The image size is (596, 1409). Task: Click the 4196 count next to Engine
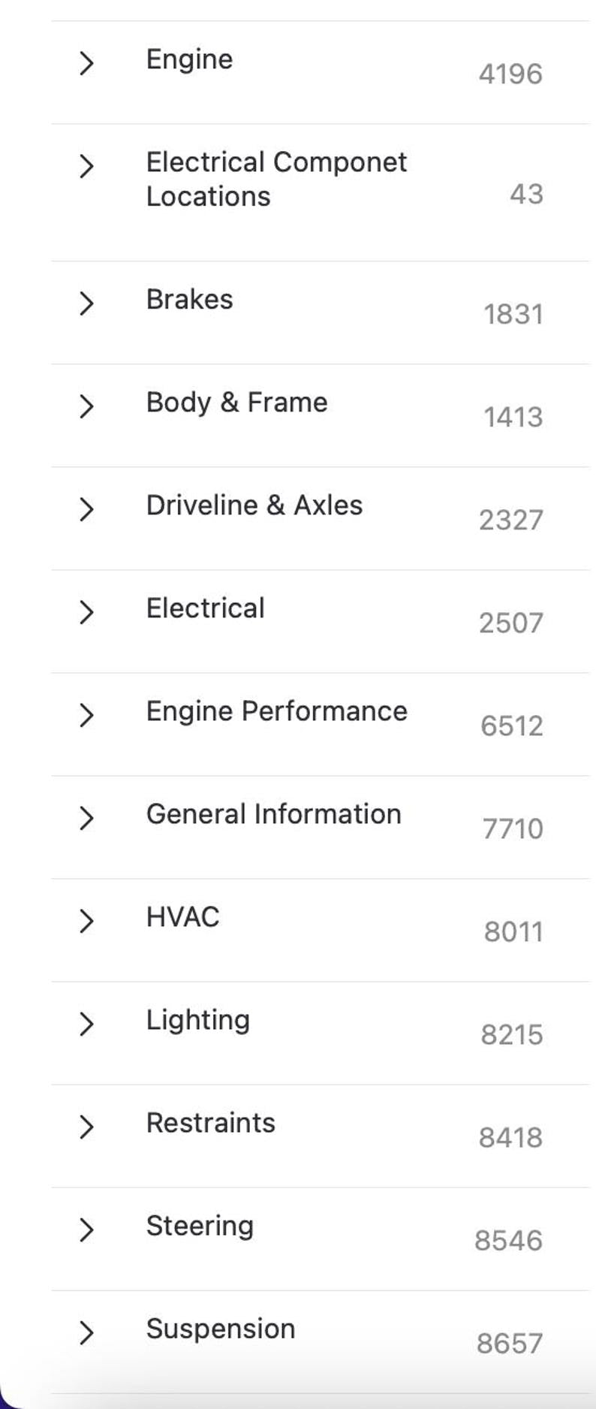pos(510,74)
